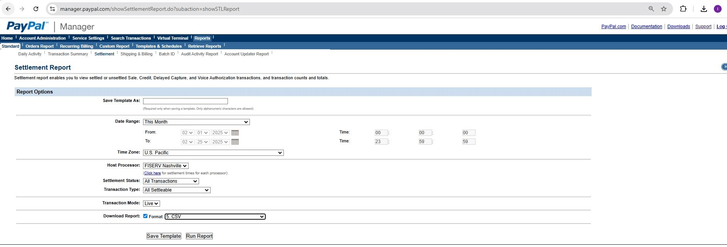Click the blue help icon at right edge
Image resolution: width=727 pixels, height=247 pixels.
coord(724,67)
